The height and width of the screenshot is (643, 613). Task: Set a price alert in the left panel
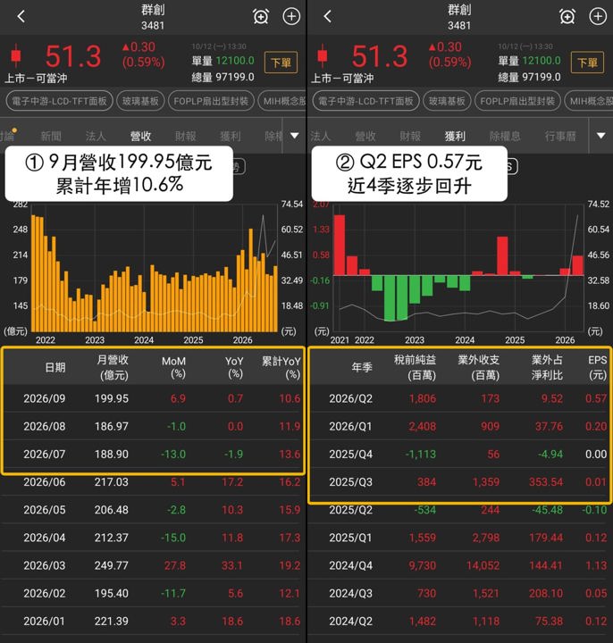(261, 17)
